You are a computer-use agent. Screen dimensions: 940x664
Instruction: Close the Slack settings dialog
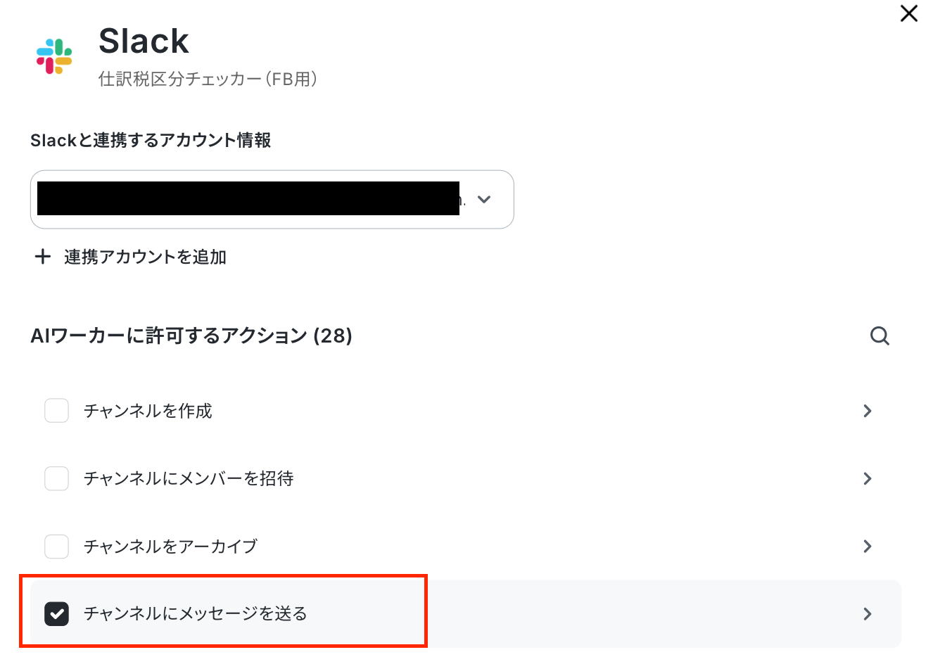[x=909, y=13]
